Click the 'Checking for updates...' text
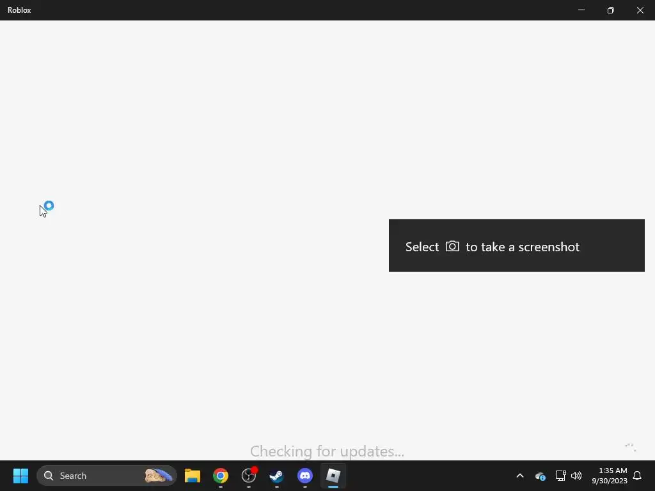Screen dimensions: 655x491 327,451
